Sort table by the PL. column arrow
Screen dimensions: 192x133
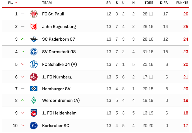coord(16,3)
